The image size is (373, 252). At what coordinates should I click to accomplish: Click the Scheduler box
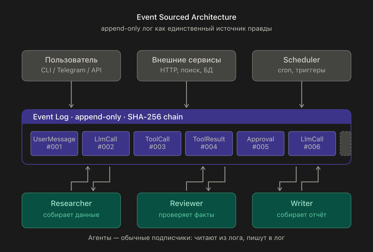pyautogui.click(x=302, y=66)
